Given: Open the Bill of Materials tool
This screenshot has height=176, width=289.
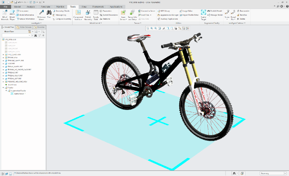Looking at the screenshot, I should point(5,15).
